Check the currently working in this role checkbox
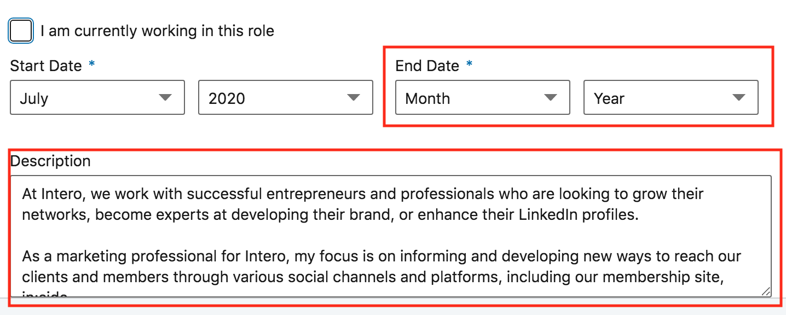The width and height of the screenshot is (786, 315). pos(21,31)
